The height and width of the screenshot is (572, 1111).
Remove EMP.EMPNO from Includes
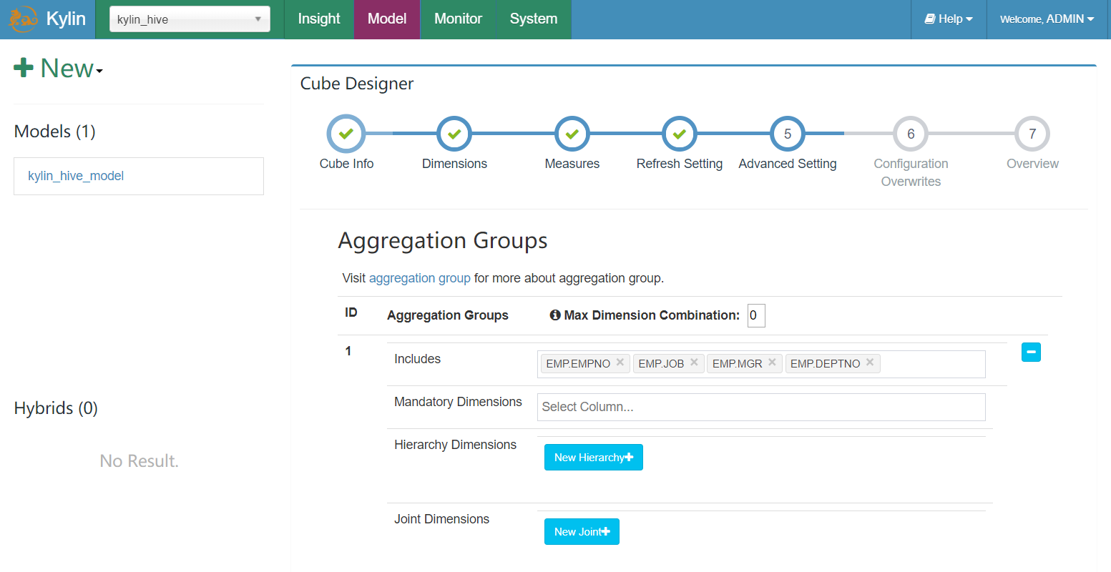(x=620, y=363)
